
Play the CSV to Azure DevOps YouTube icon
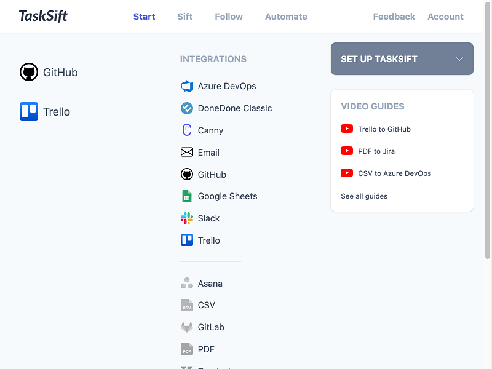click(347, 173)
